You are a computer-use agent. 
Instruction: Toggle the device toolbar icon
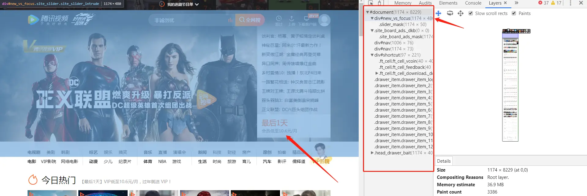380,3
